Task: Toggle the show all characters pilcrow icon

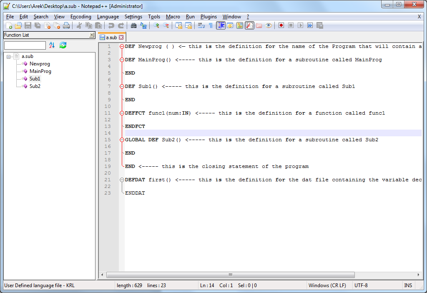Action: click(211, 25)
